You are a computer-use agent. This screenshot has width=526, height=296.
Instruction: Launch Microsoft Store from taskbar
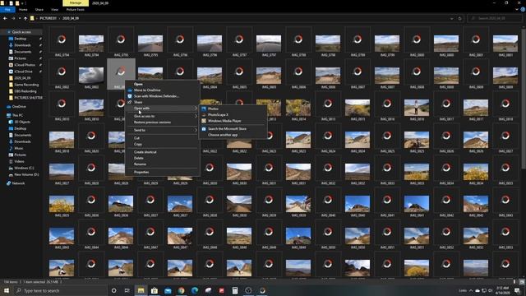tap(155, 290)
